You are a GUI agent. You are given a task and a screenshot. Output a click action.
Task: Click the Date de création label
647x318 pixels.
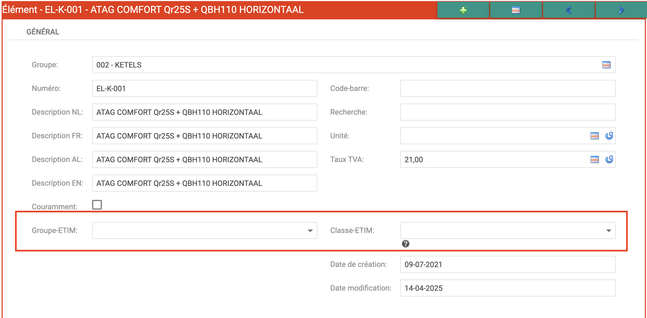[x=359, y=264]
